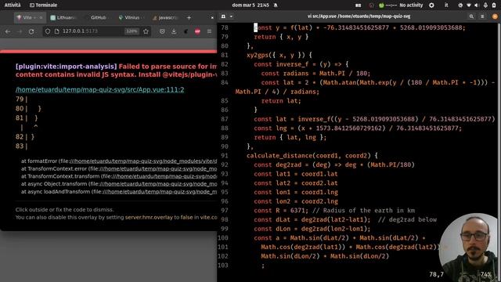
Task: Open the shield tracking protection icon
Action: pos(48,31)
